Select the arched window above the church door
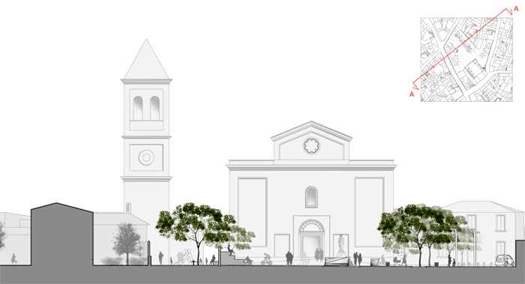Screen dimensions: 525x284 coord(311,196)
